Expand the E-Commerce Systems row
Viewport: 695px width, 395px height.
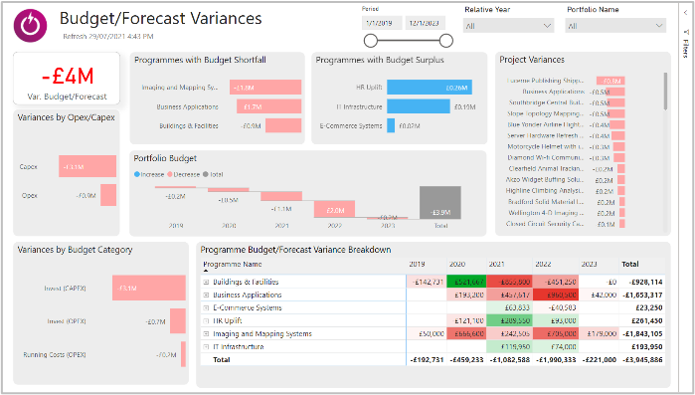coord(206,307)
